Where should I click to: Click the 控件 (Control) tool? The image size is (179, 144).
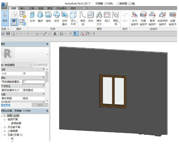click(125, 17)
